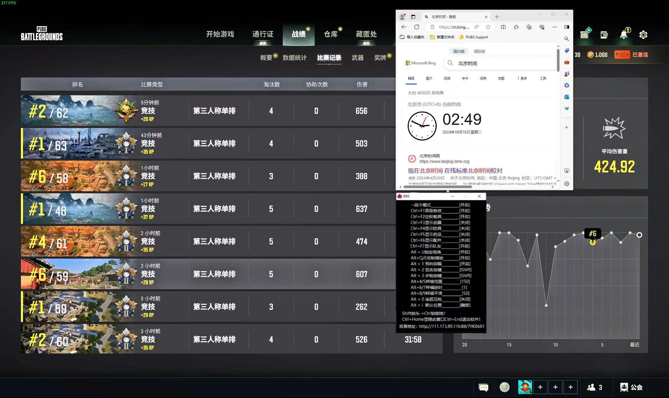
Task: Open the PUBG news panel icon
Action: coord(604,35)
